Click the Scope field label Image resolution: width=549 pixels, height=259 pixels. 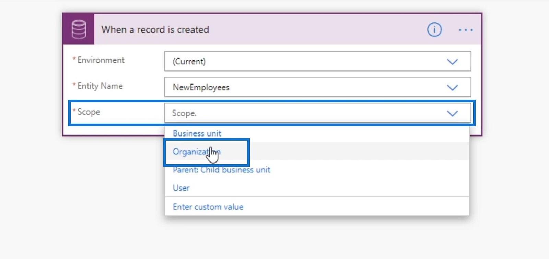tap(89, 112)
